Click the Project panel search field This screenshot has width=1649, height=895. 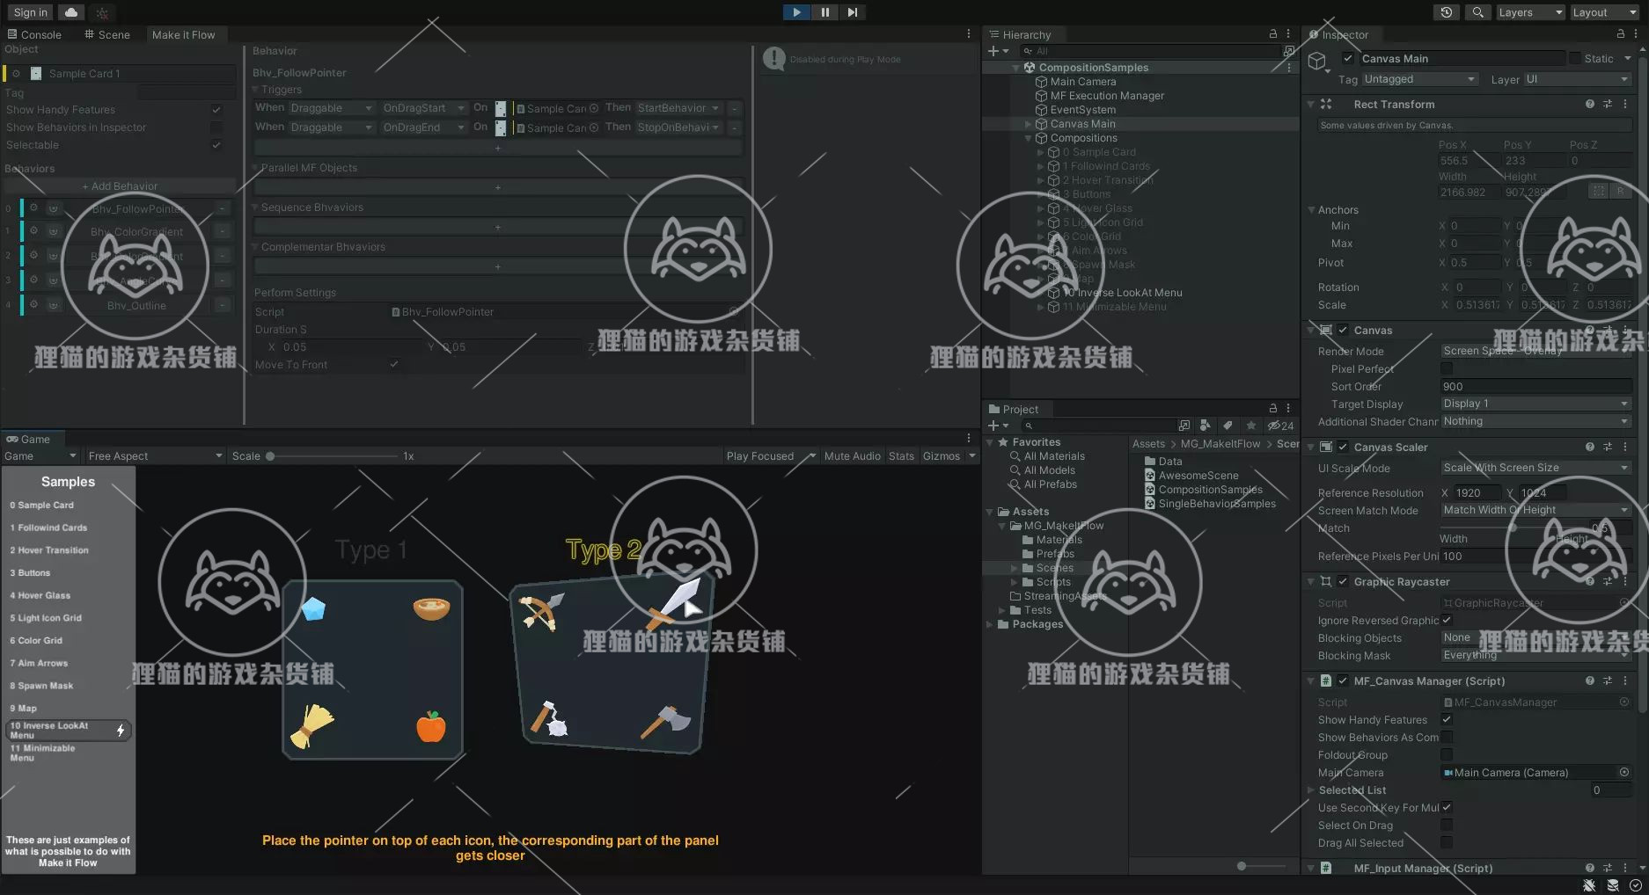click(1100, 425)
